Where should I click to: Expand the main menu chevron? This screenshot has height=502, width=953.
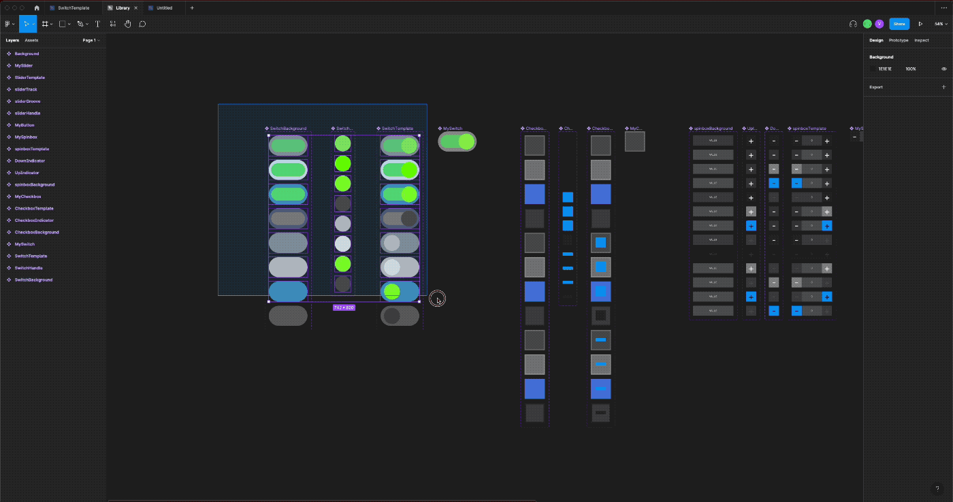coord(13,24)
